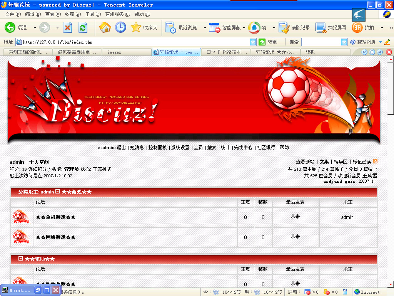Click the 拍拍 orange icon
The height and width of the screenshot is (296, 394).
[357, 28]
